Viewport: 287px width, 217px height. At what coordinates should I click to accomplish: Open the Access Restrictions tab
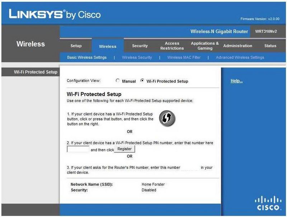click(x=172, y=46)
